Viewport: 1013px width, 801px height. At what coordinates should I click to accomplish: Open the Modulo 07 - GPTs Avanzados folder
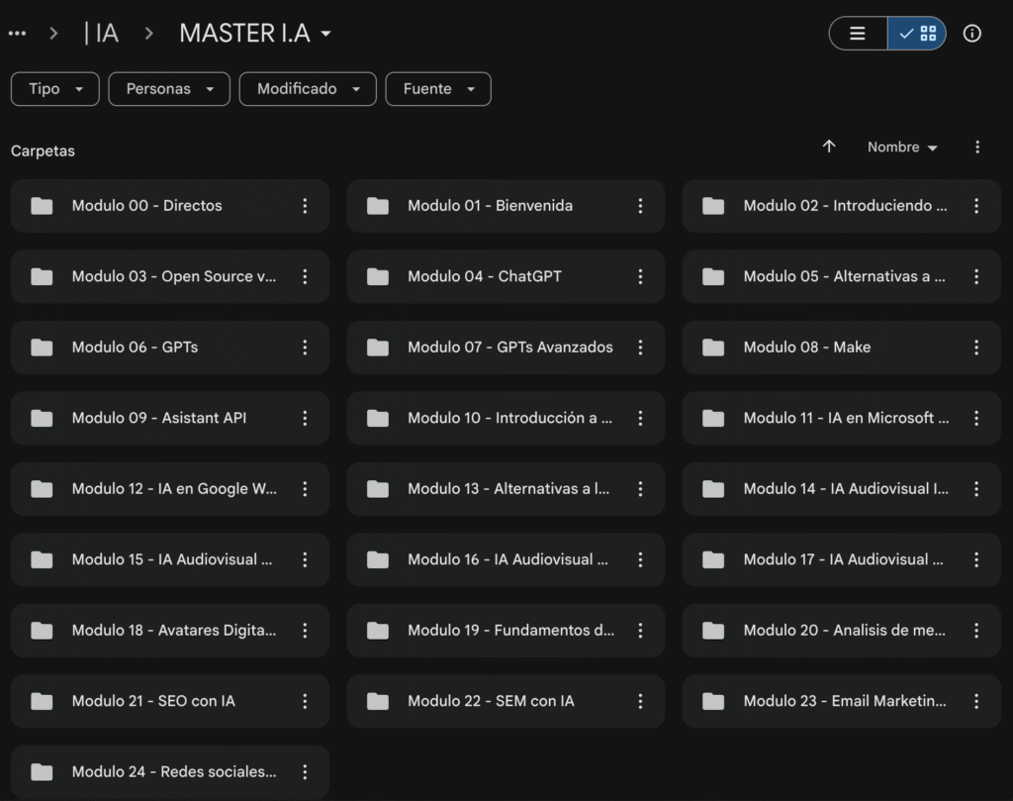click(x=509, y=348)
